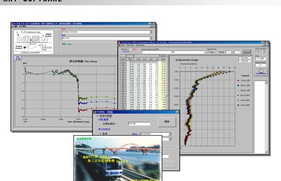Click the inclinometer window's title bar app icon

[119, 42]
